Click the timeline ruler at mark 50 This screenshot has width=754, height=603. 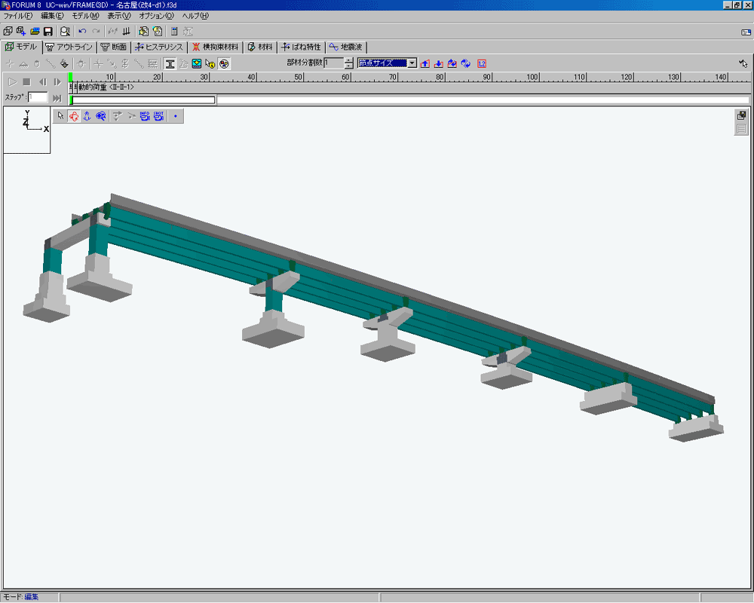click(299, 78)
